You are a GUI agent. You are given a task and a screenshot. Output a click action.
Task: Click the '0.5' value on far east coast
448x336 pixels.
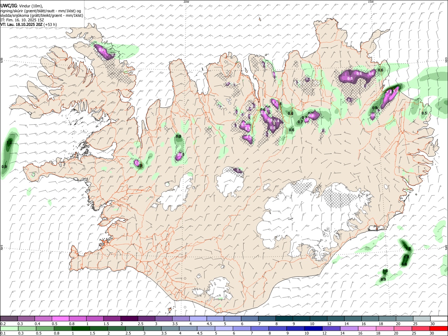tap(424, 113)
